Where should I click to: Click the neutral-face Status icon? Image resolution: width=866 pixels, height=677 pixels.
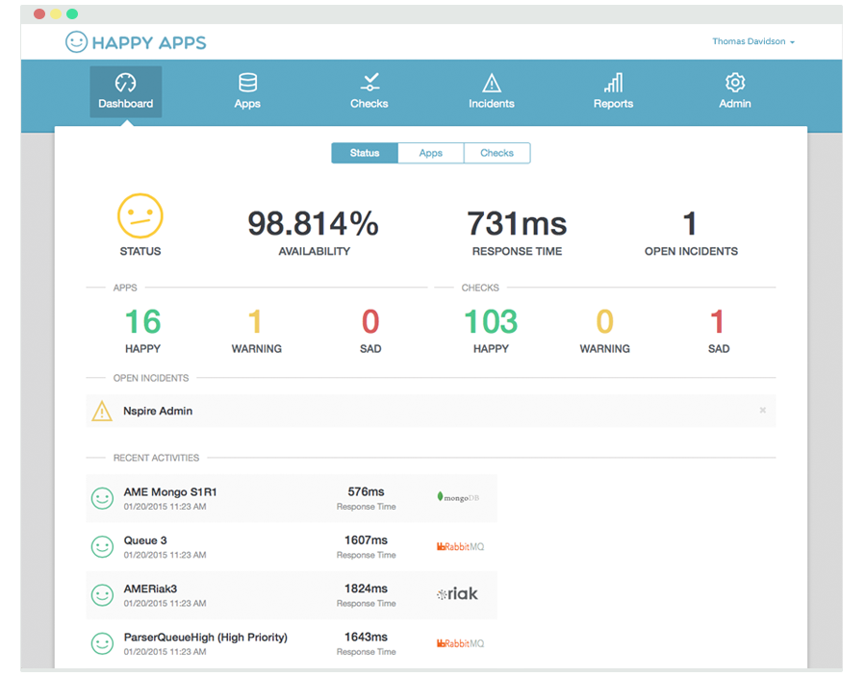140,216
